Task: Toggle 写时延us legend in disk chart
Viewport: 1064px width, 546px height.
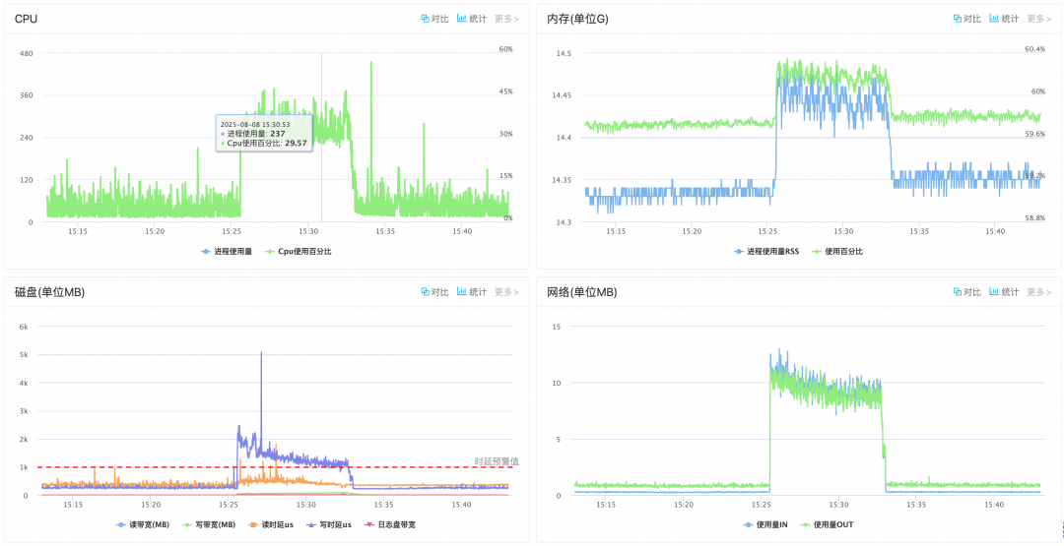Action: coord(328,525)
